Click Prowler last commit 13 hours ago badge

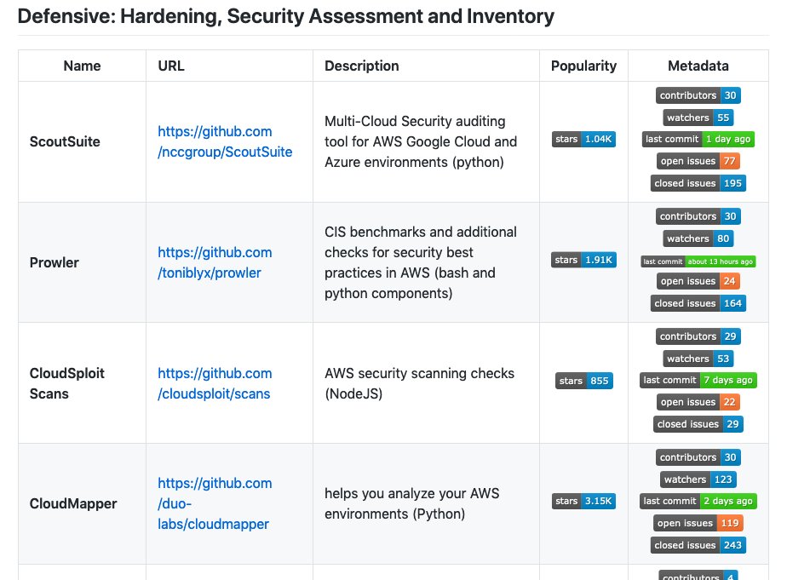tap(698, 261)
